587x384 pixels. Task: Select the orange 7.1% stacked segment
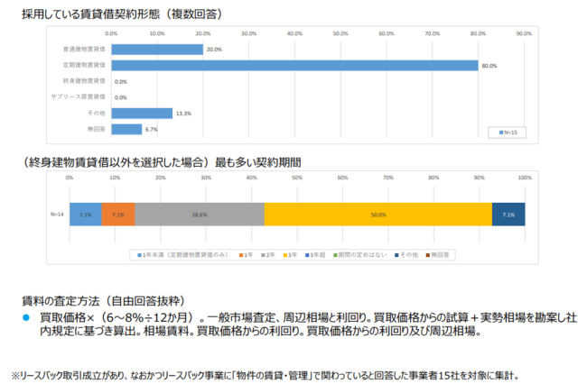click(x=118, y=215)
